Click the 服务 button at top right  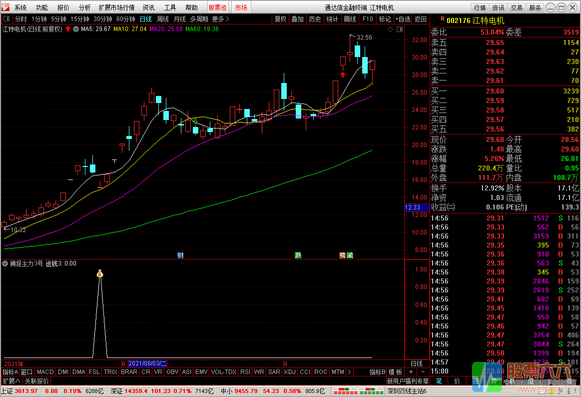pyautogui.click(x=535, y=7)
